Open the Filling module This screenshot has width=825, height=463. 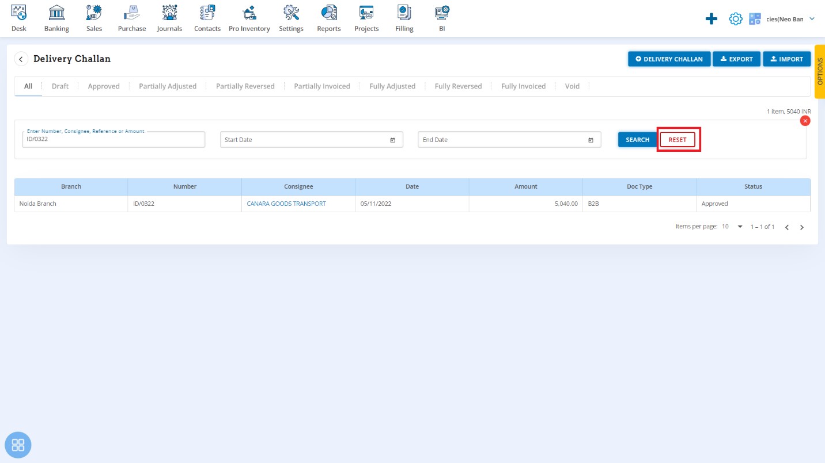[404, 18]
